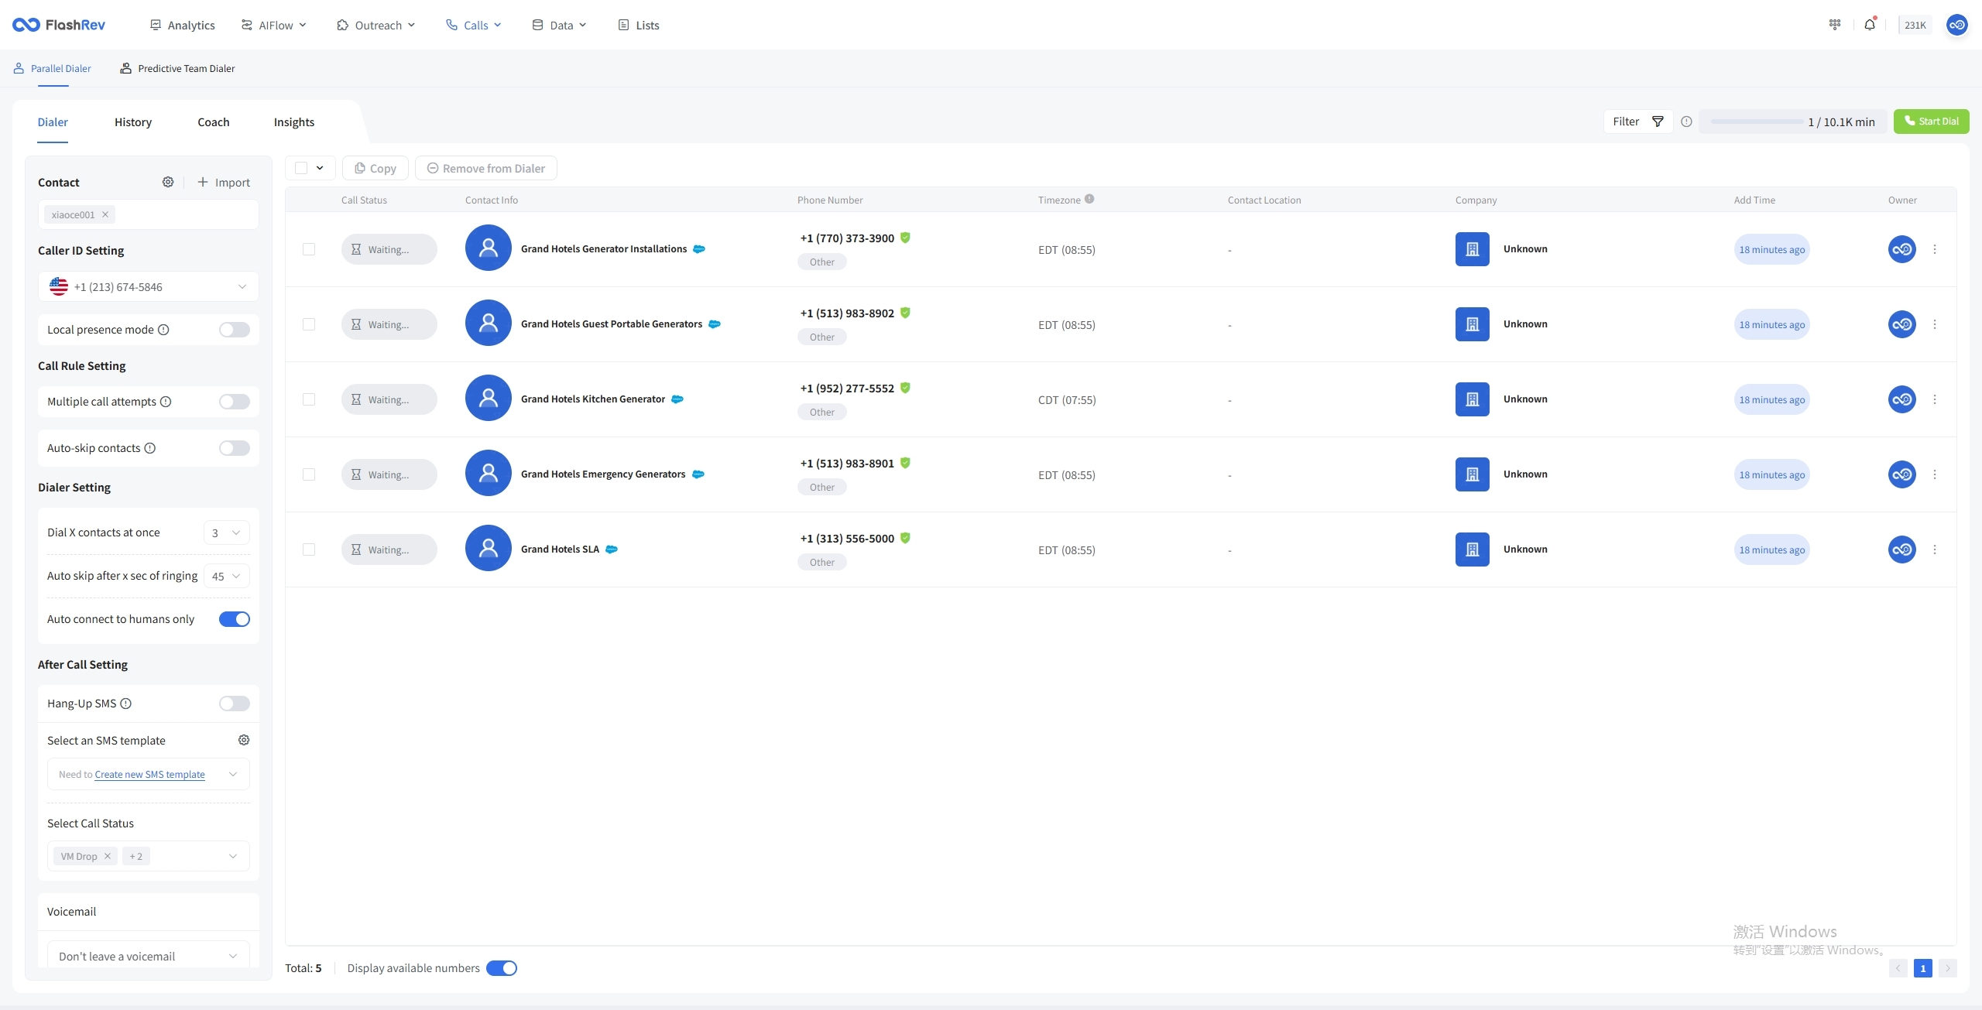Open the apps grid icon

tap(1834, 25)
